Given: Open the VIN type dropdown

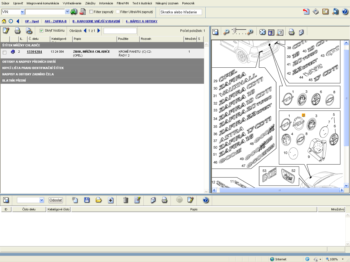Looking at the screenshot, I should (x=22, y=12).
